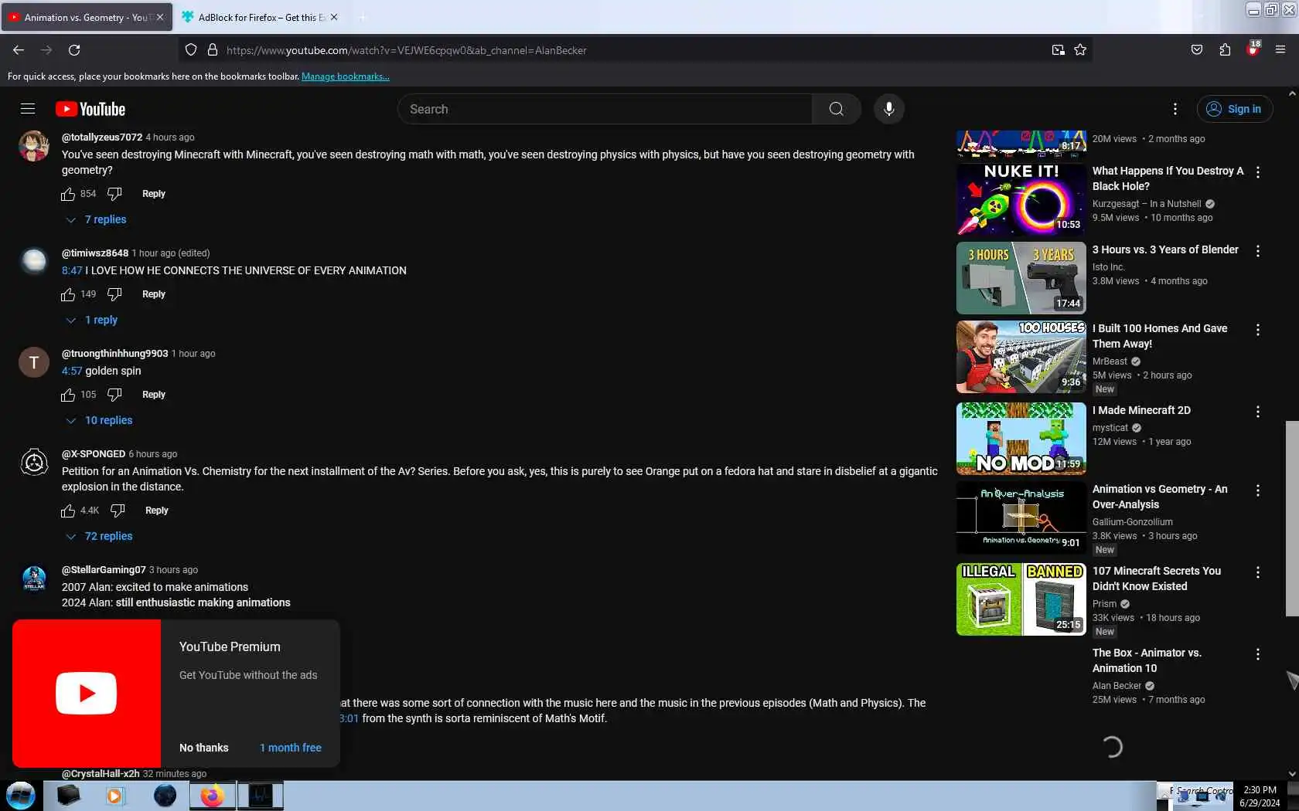Dislike the 'golden spin' comment
1299x811 pixels.
(114, 395)
